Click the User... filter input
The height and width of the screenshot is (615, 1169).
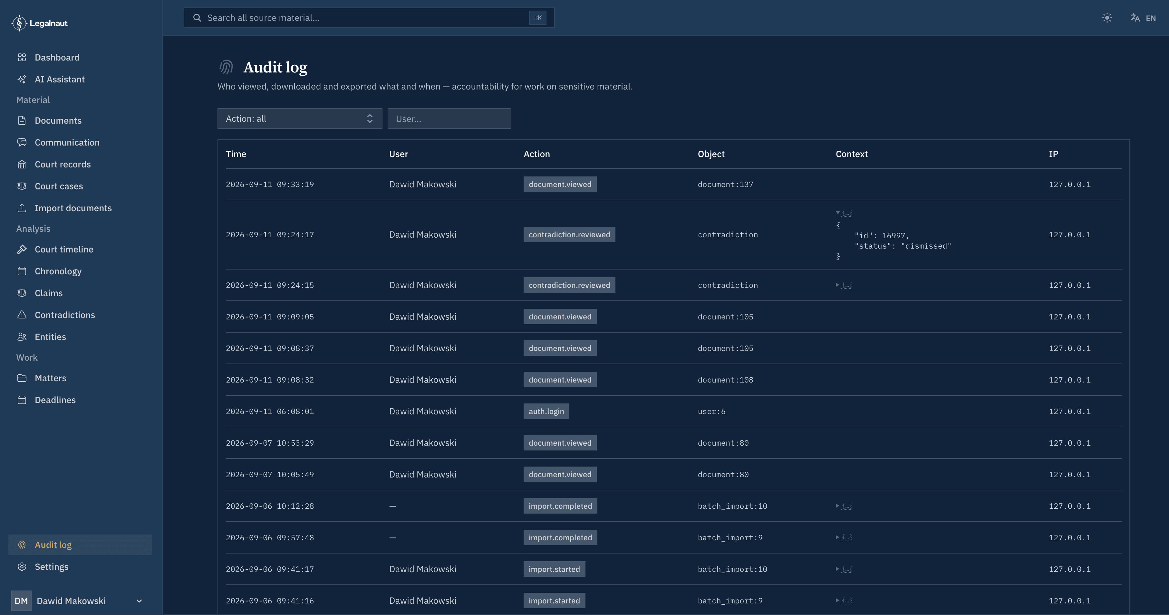(x=449, y=118)
